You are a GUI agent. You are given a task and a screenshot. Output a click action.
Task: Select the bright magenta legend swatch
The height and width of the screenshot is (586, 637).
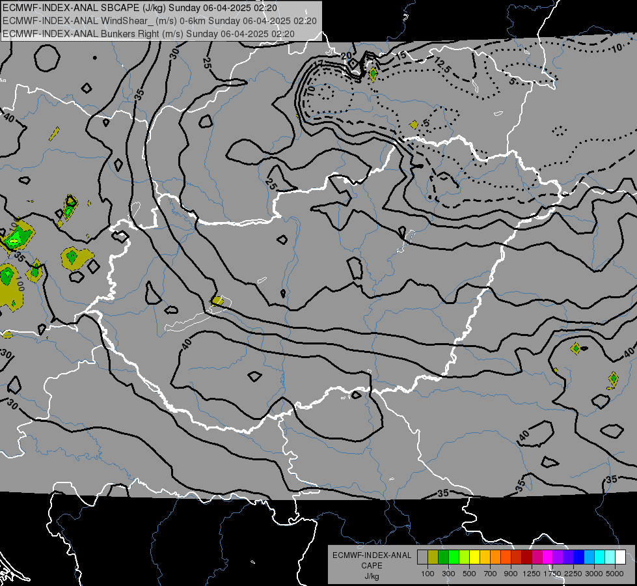(548, 557)
